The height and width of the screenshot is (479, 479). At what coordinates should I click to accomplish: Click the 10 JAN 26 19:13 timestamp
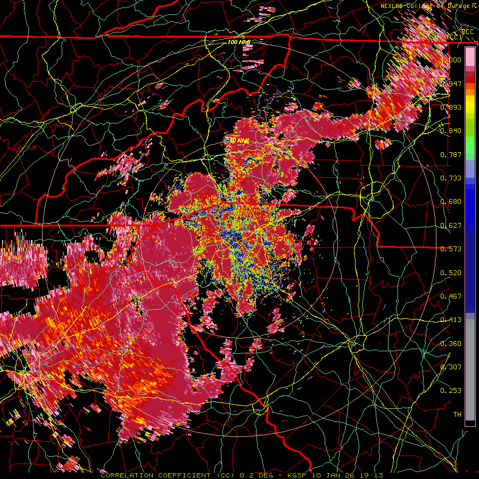click(x=348, y=475)
